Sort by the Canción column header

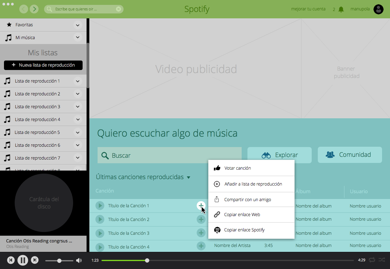tap(105, 191)
